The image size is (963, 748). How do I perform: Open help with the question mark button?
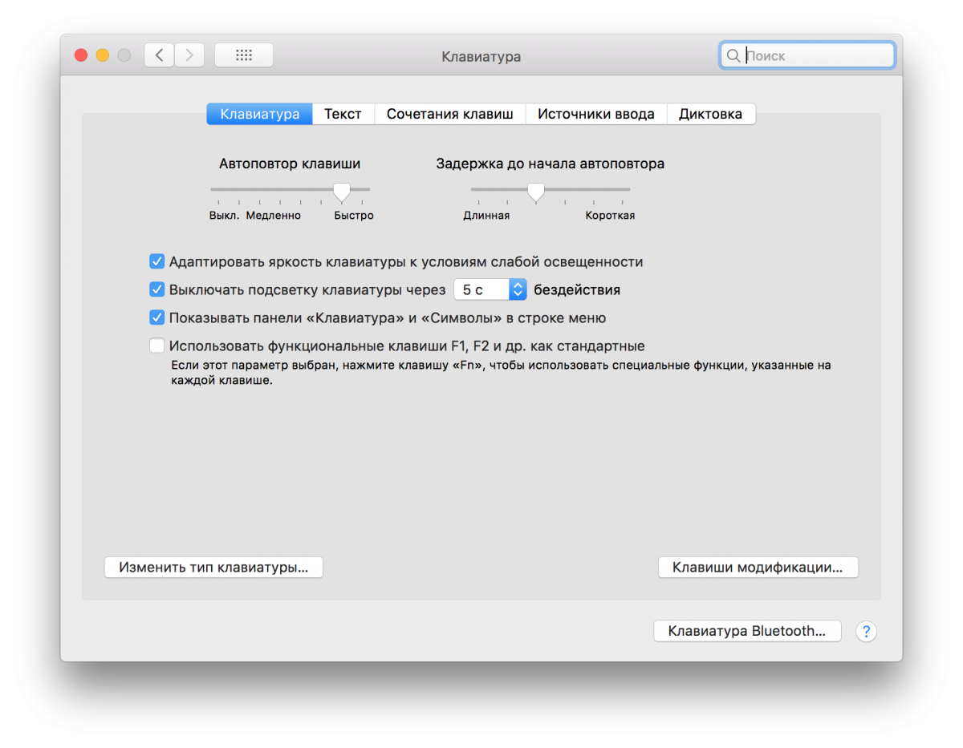[866, 631]
